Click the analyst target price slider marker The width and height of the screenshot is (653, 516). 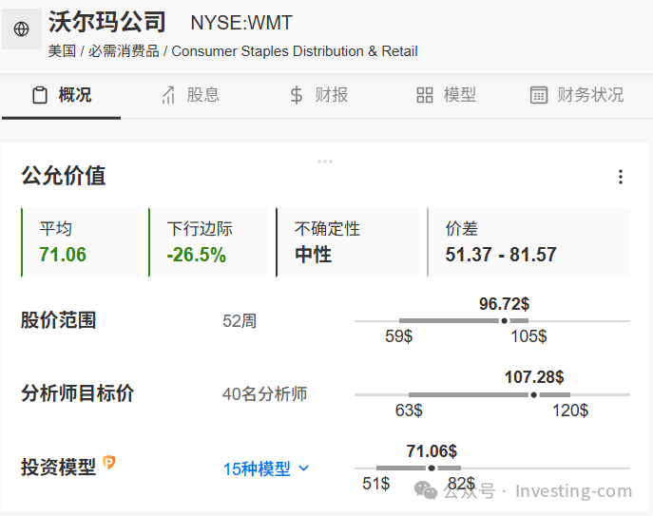[x=534, y=394]
